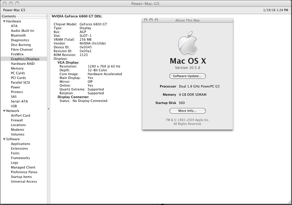Open Firewall under Network
The height and width of the screenshot is (205, 292).
pyautogui.click(x=17, y=120)
